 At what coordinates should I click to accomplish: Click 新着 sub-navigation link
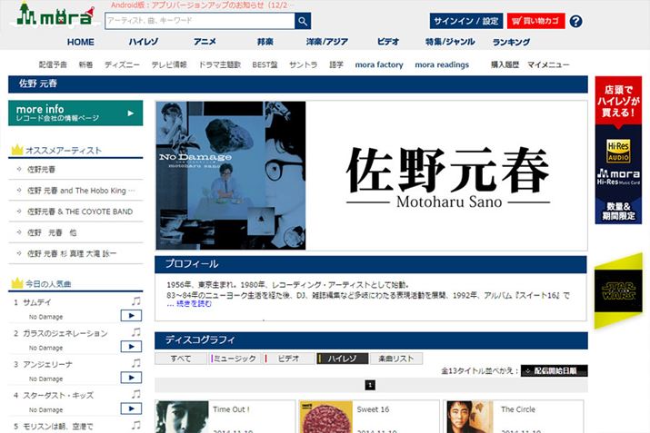point(85,64)
